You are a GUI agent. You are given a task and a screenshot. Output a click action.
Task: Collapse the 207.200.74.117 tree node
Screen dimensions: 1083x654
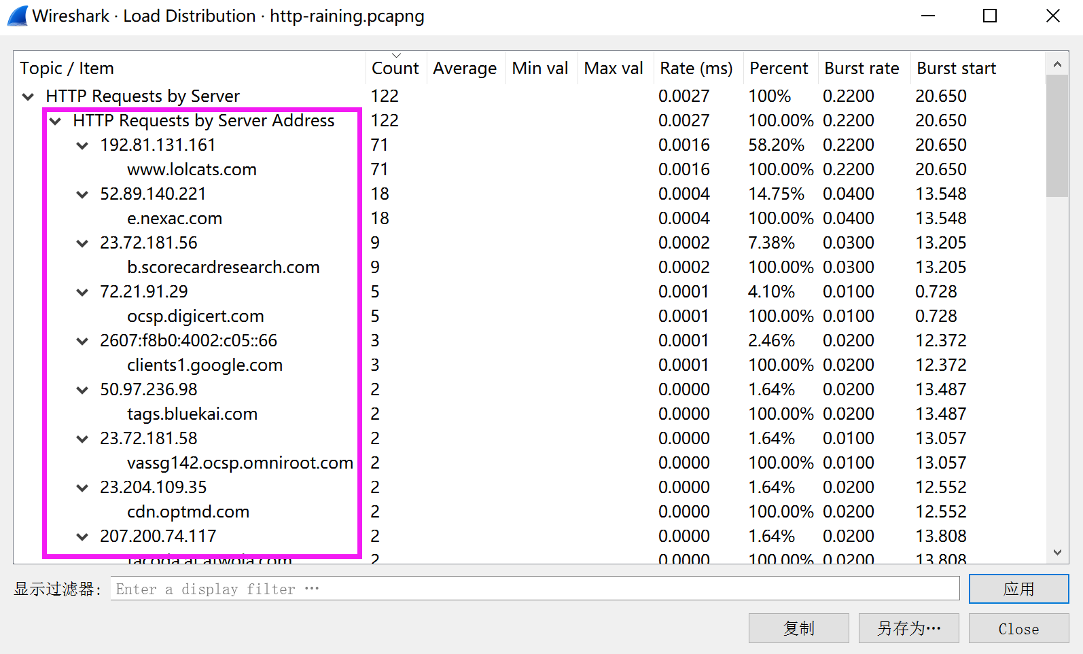(x=82, y=537)
